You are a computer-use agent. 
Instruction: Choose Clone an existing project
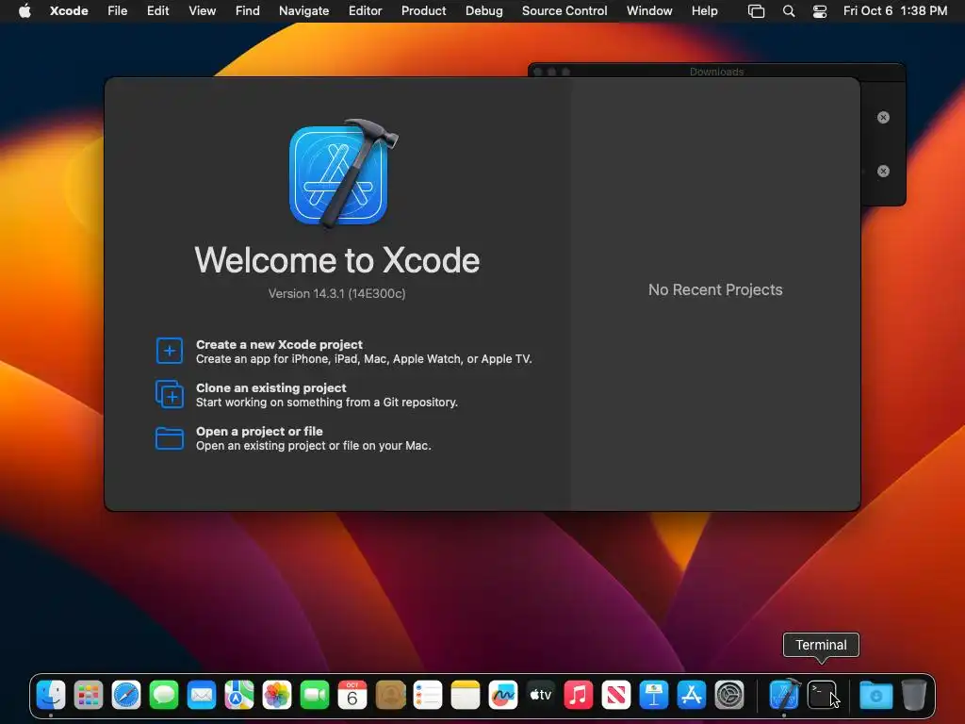[306, 395]
